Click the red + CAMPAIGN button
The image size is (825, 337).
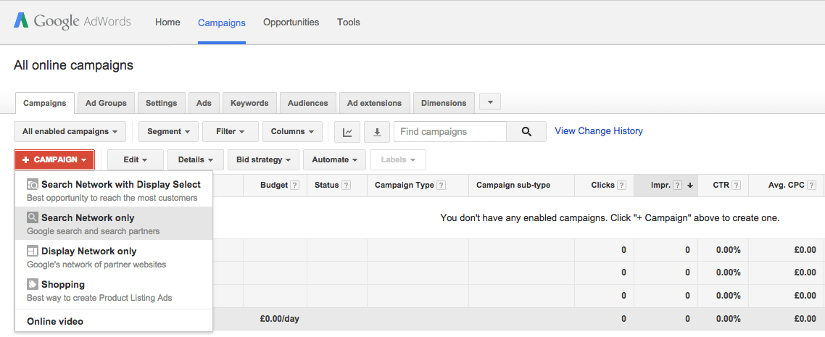click(54, 160)
